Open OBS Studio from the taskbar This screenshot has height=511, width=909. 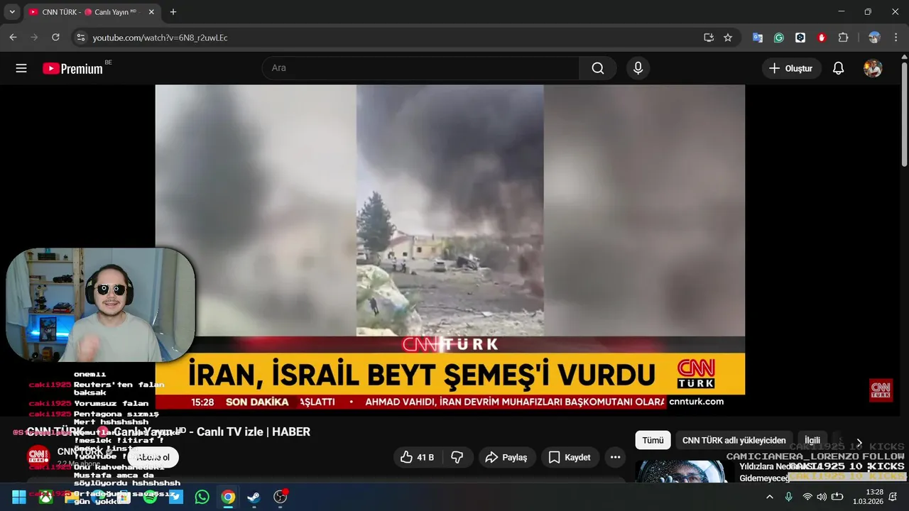(281, 497)
